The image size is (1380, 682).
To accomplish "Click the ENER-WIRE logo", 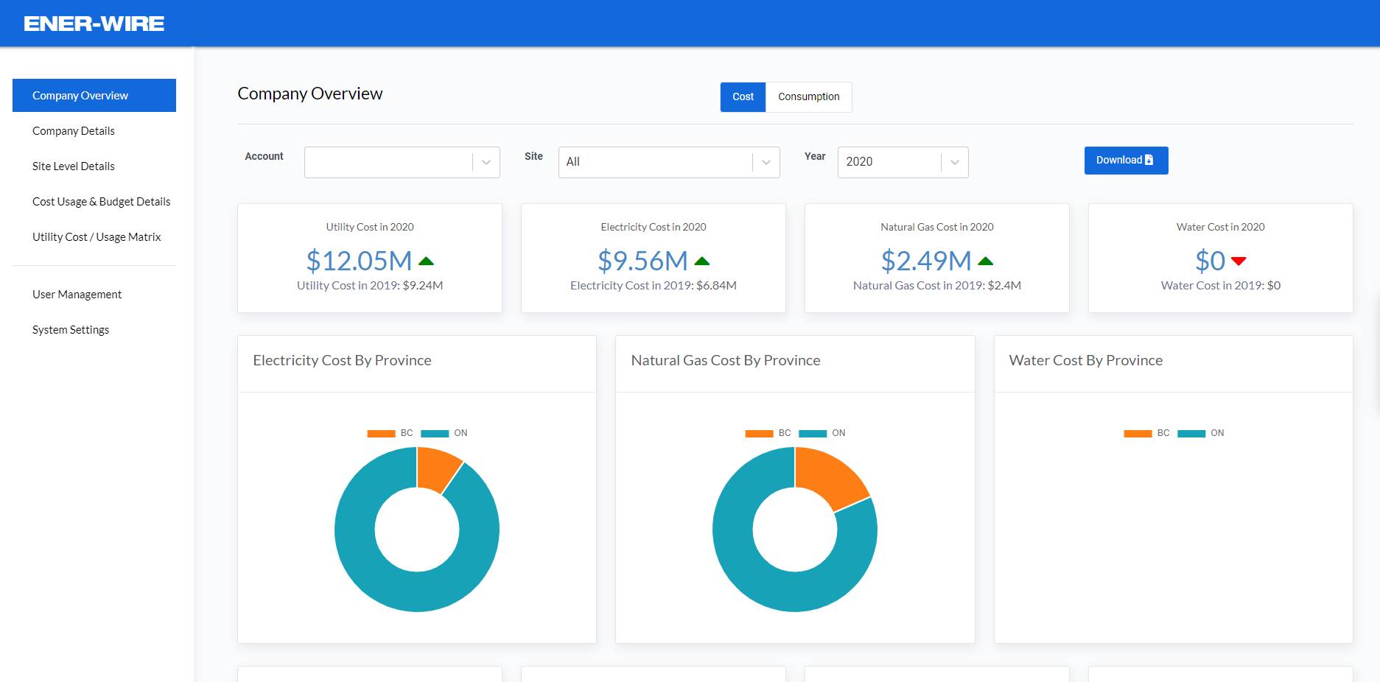I will click(x=94, y=24).
